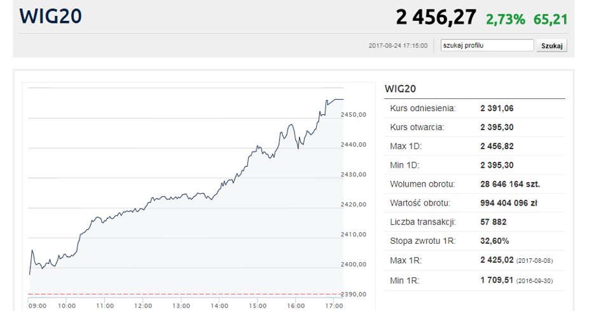Click the Max 1R date (2017-08-08)
Viewport: 601px width, 311px height.
tap(535, 261)
